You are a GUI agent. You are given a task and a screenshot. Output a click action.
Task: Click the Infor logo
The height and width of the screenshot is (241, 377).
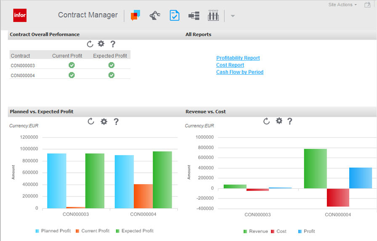point(20,15)
